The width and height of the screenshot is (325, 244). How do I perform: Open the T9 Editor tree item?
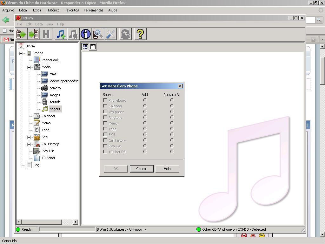[x=49, y=158]
